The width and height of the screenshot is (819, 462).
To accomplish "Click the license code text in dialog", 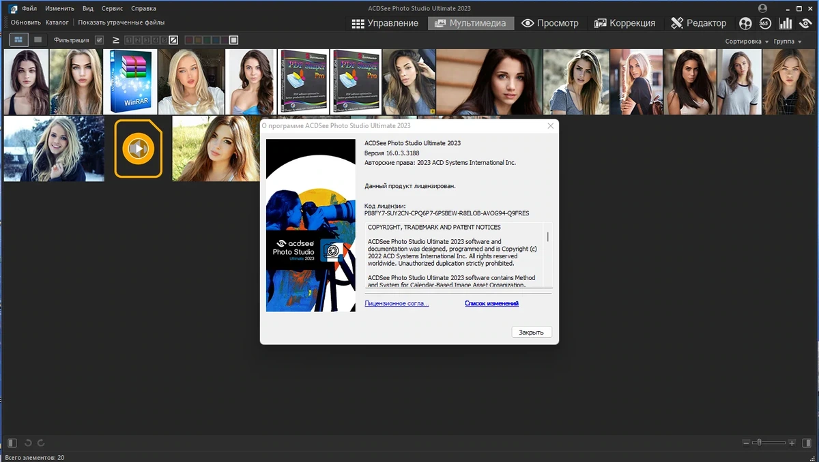I will (x=447, y=213).
